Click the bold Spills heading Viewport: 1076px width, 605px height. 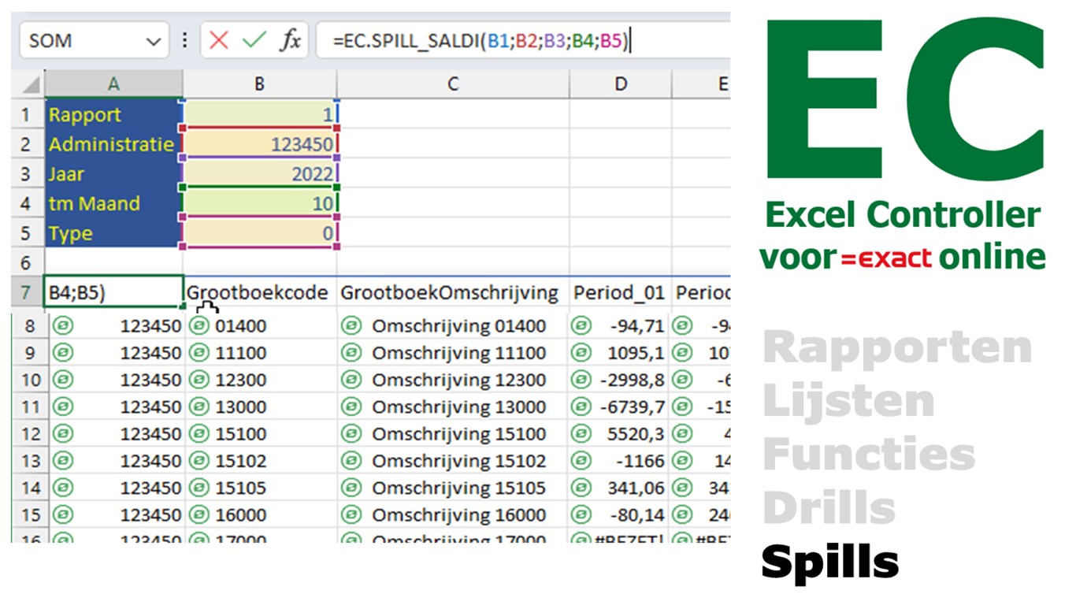coord(830,562)
